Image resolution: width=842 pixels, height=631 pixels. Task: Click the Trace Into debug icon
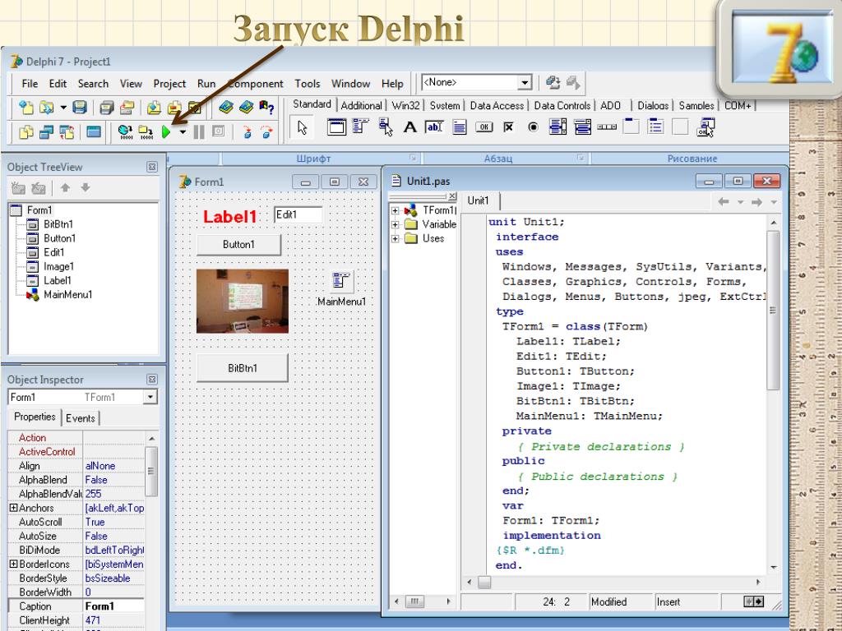(247, 132)
